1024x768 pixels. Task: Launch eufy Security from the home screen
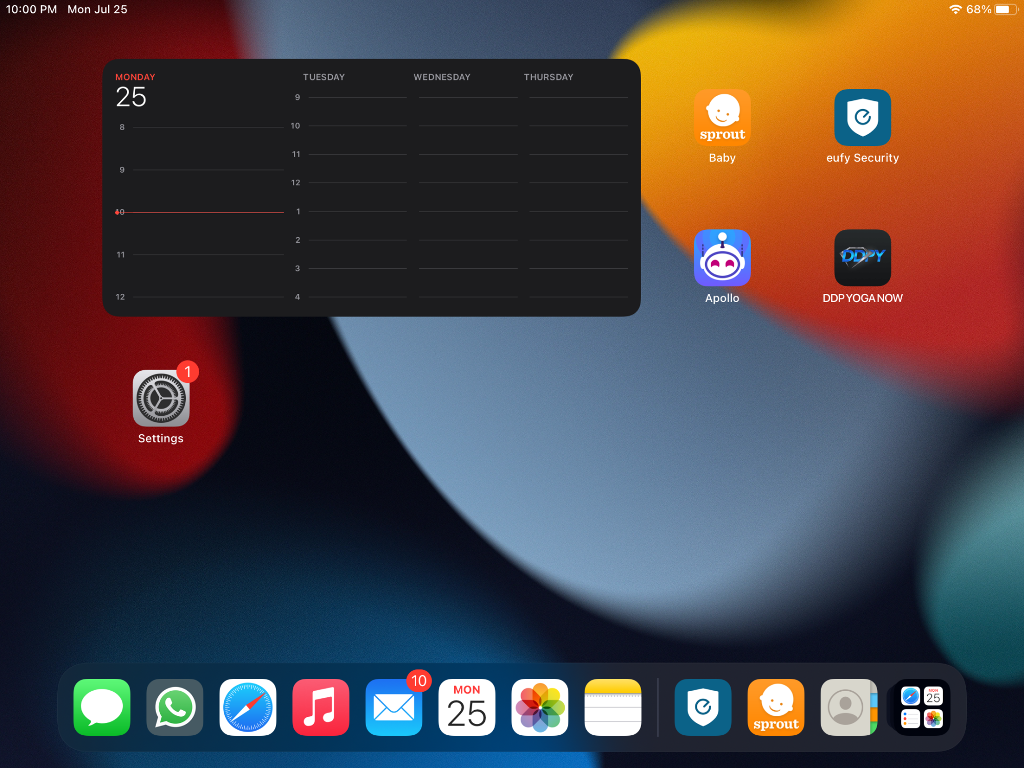(862, 117)
